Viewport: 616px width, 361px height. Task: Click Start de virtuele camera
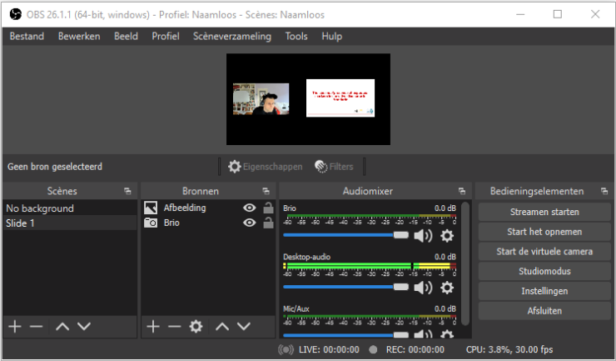544,252
